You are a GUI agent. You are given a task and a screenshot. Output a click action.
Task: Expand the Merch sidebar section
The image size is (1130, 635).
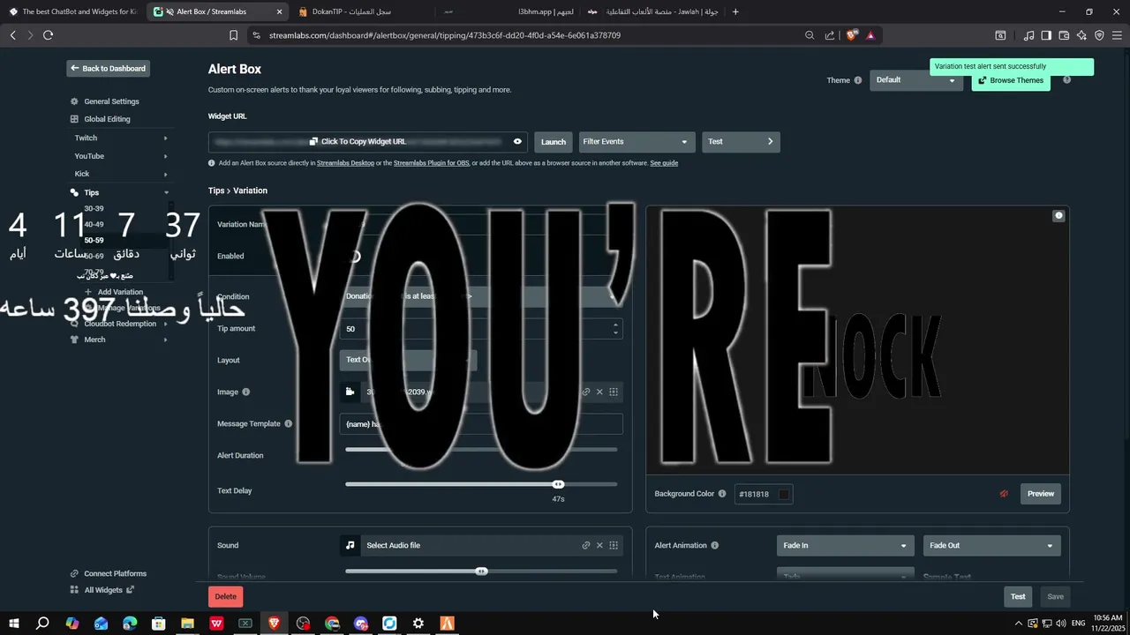coord(165,340)
